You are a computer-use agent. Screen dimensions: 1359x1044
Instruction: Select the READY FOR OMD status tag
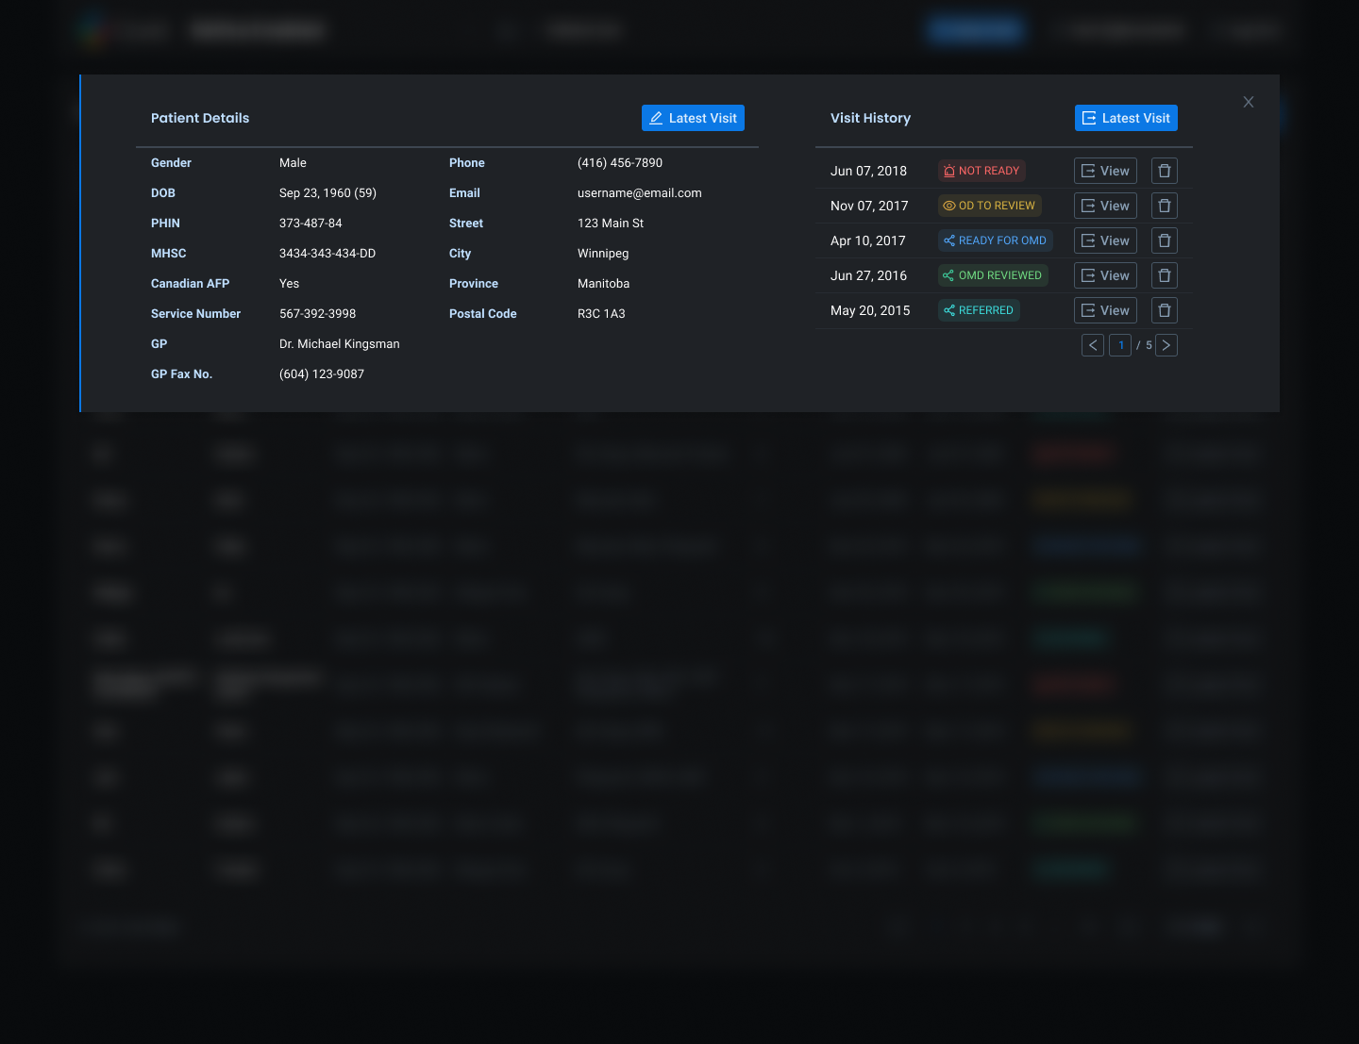point(995,240)
